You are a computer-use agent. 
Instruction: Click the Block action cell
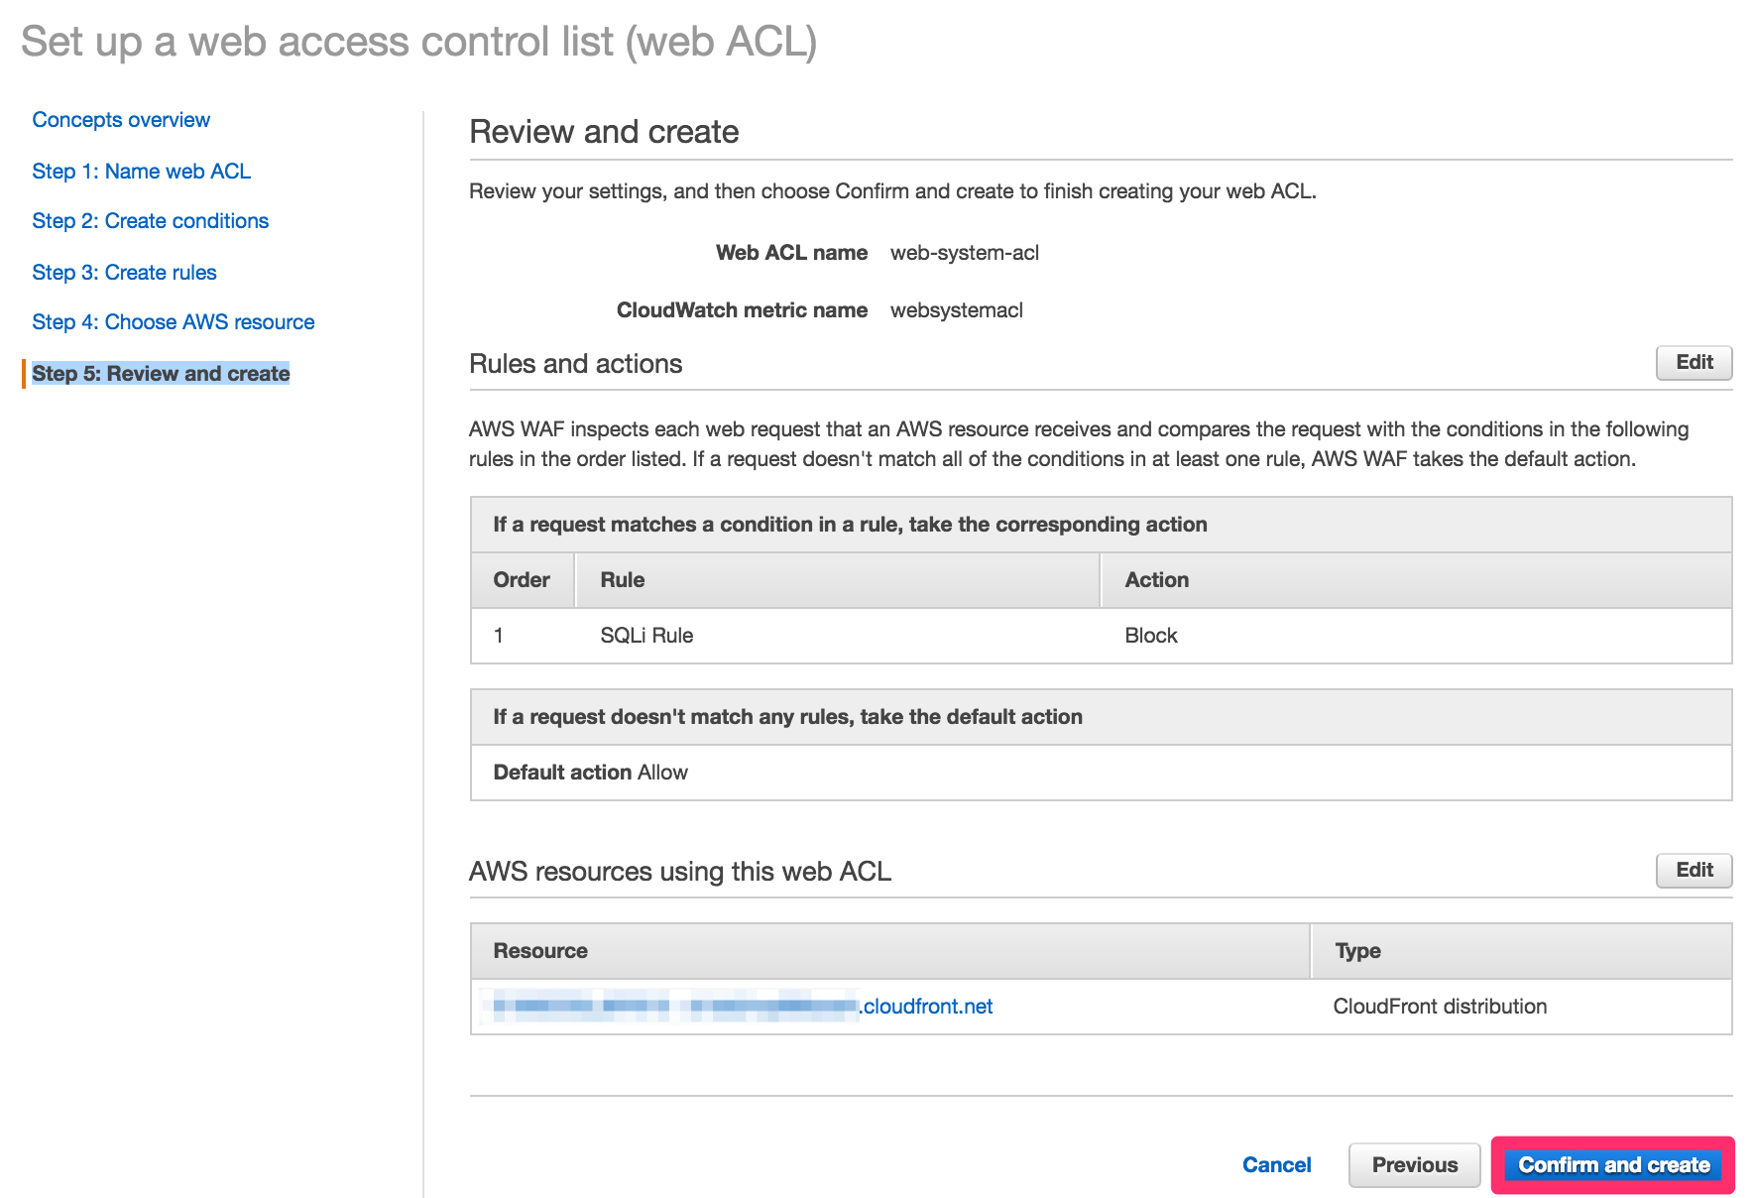click(x=1150, y=636)
